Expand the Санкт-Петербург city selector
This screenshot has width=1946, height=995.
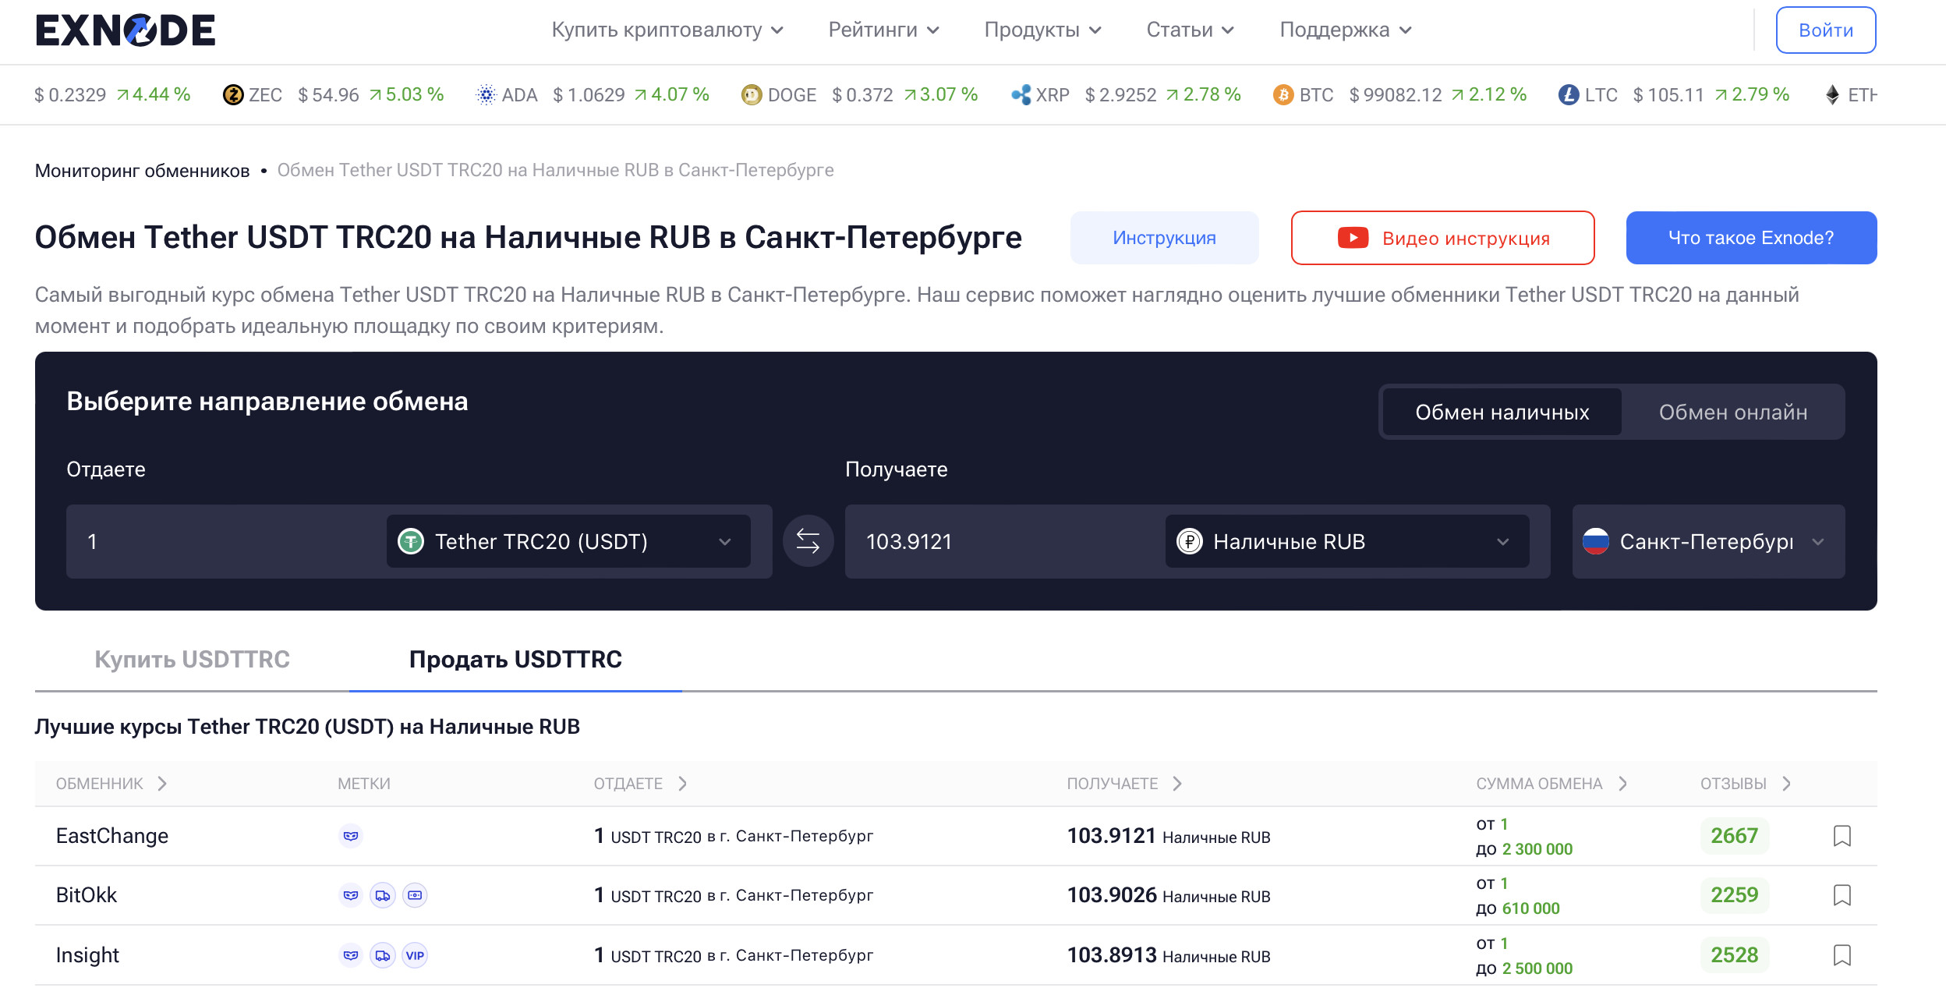(1707, 541)
